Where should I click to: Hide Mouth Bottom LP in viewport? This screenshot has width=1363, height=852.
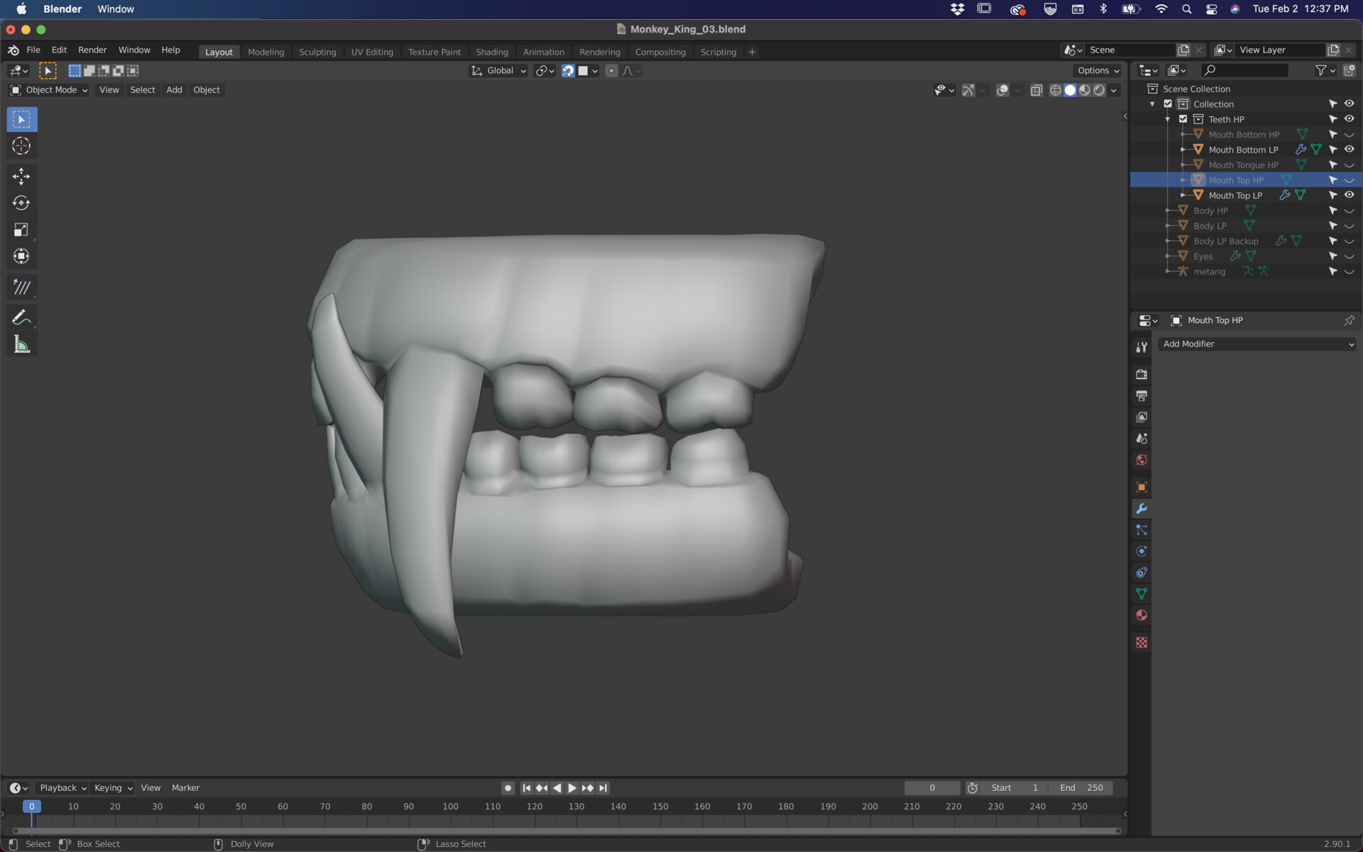click(x=1349, y=150)
